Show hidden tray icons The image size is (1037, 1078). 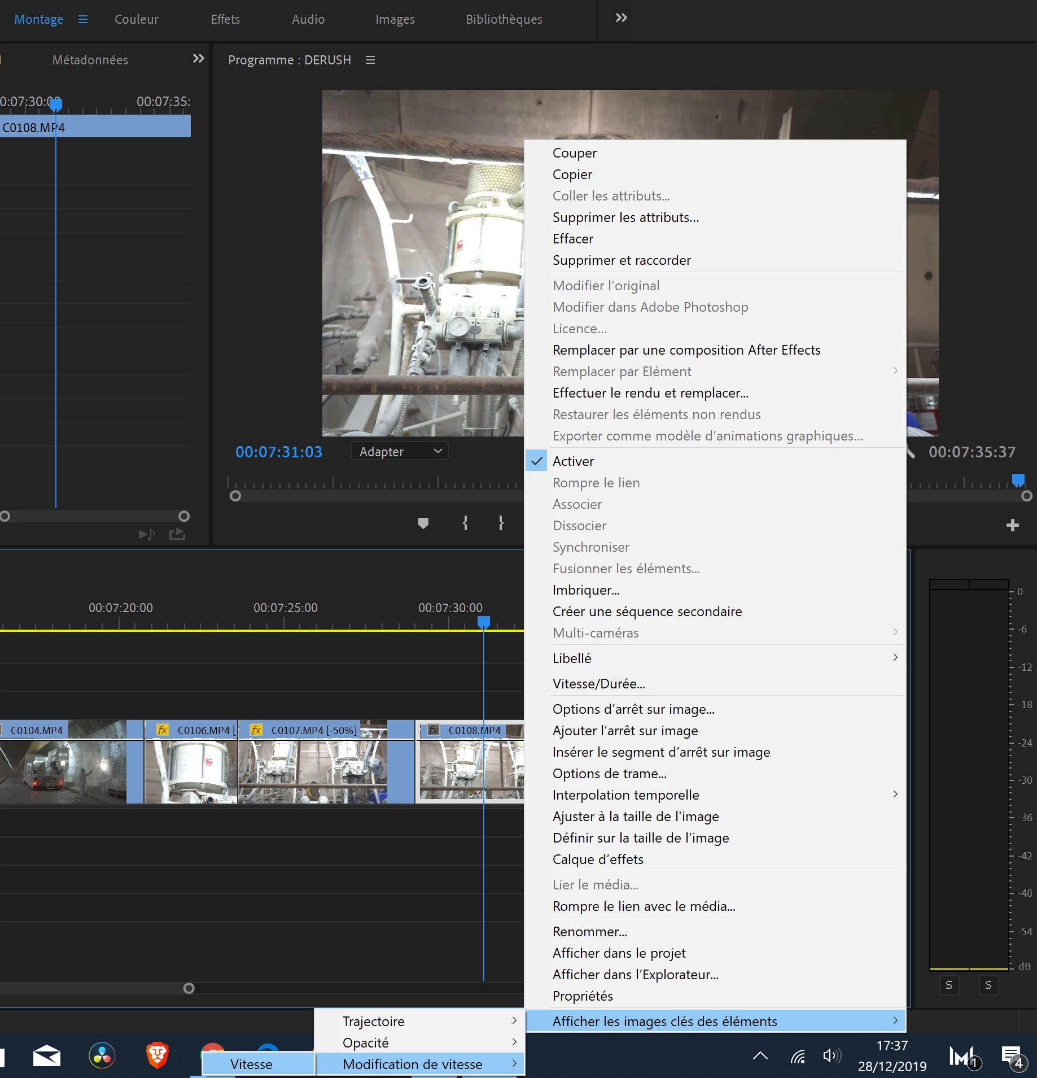coord(760,1055)
